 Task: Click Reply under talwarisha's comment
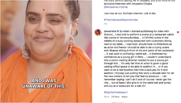click(124, 97)
